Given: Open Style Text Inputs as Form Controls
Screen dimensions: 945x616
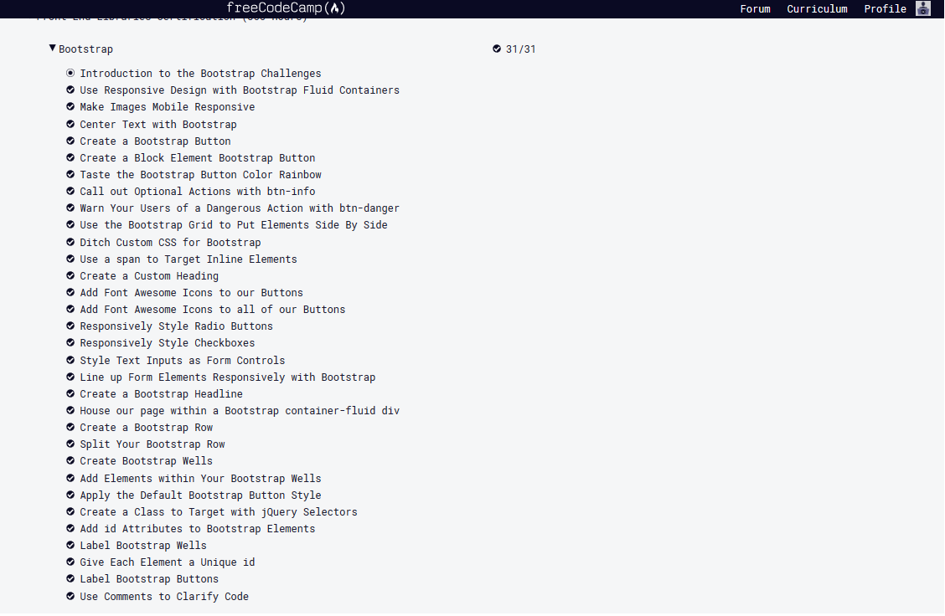Looking at the screenshot, I should click(x=182, y=361).
